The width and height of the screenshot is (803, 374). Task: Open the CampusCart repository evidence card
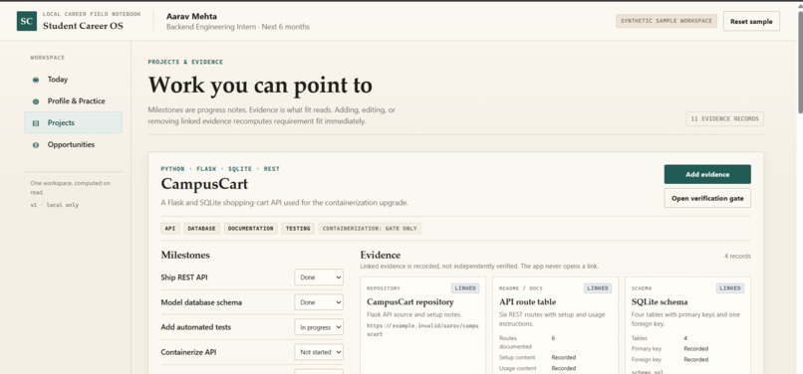point(423,325)
